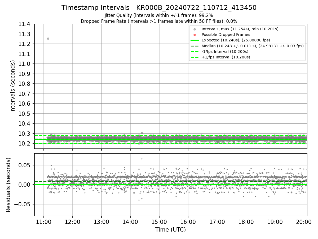Click the solid green line marker for 'Expected'
The height and width of the screenshot is (239, 318).
coord(195,40)
